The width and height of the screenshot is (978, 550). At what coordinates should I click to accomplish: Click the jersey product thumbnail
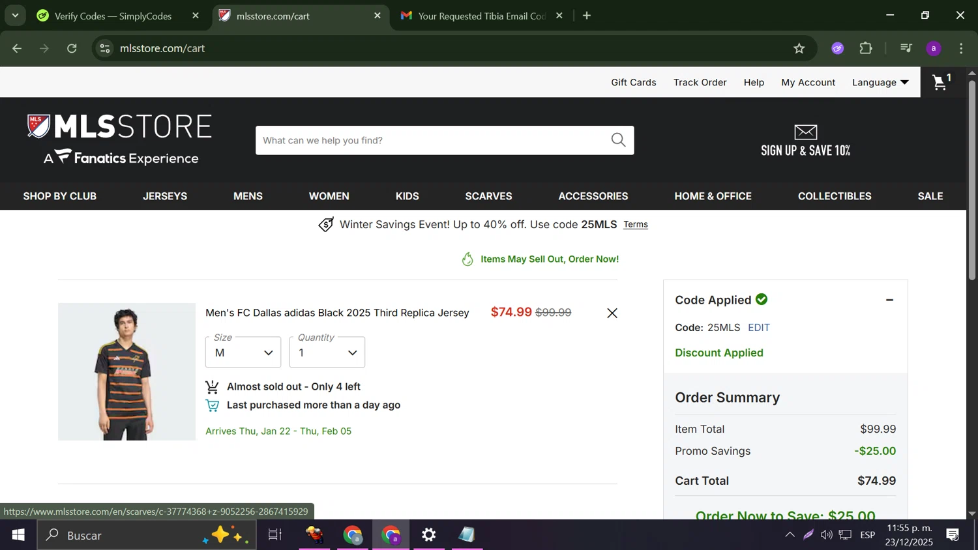tap(127, 371)
